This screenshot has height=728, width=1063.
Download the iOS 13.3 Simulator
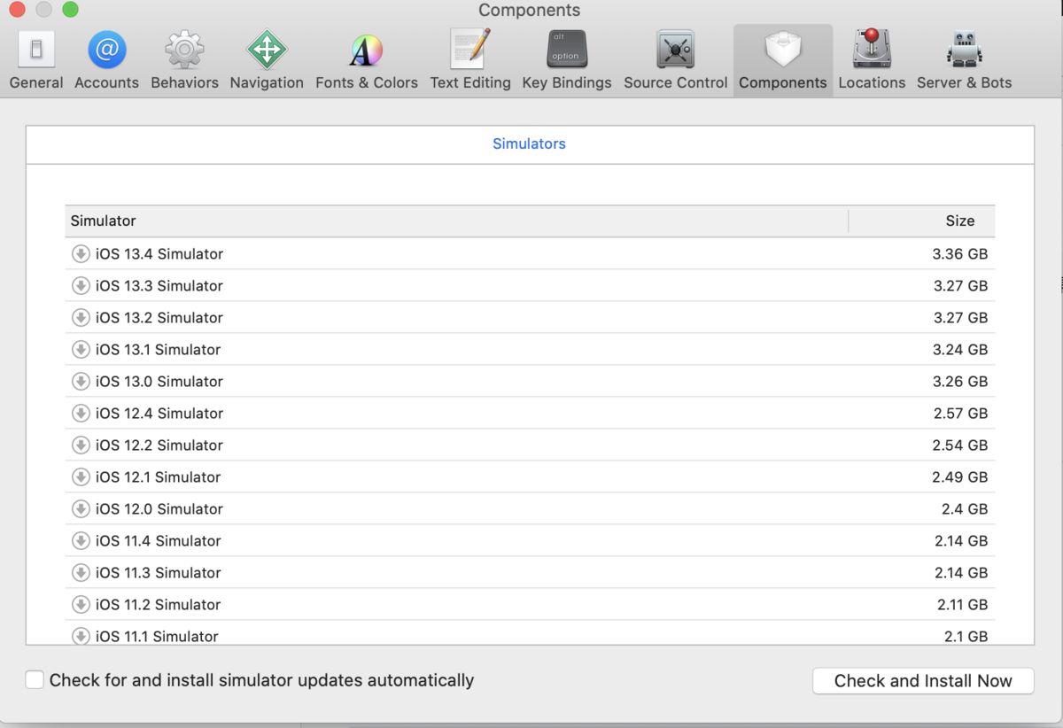[x=81, y=286]
